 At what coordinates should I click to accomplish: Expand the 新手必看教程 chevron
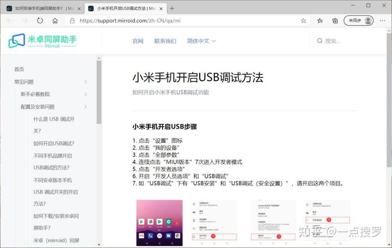(x=86, y=94)
